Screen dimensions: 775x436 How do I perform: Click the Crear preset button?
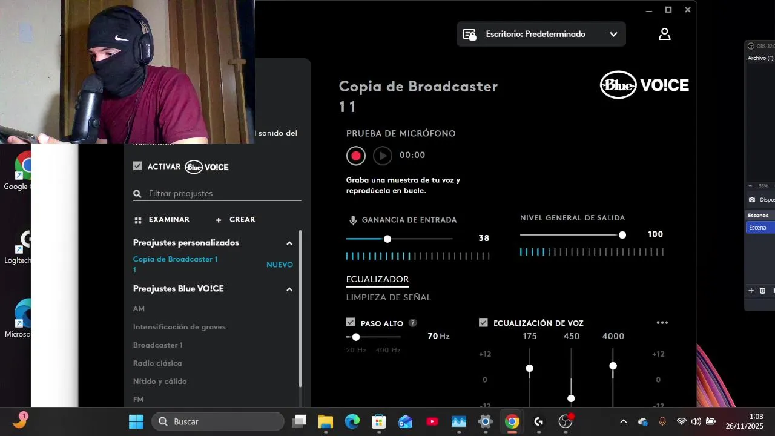click(236, 220)
